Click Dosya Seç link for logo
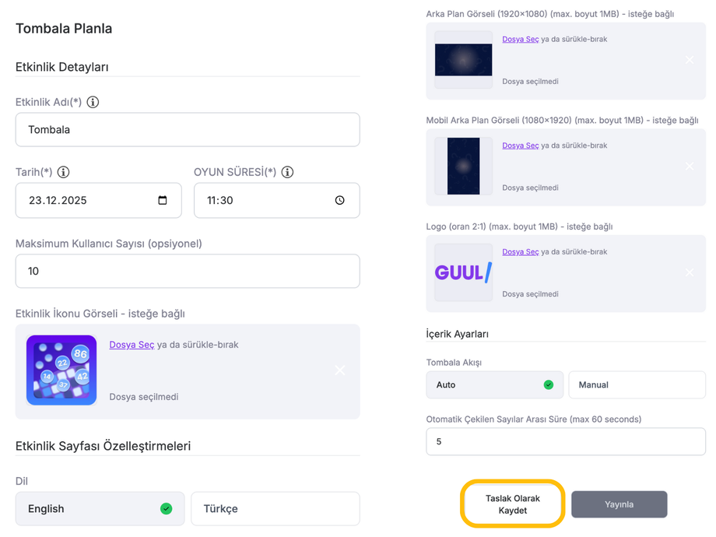This screenshot has height=537, width=716. (x=520, y=251)
